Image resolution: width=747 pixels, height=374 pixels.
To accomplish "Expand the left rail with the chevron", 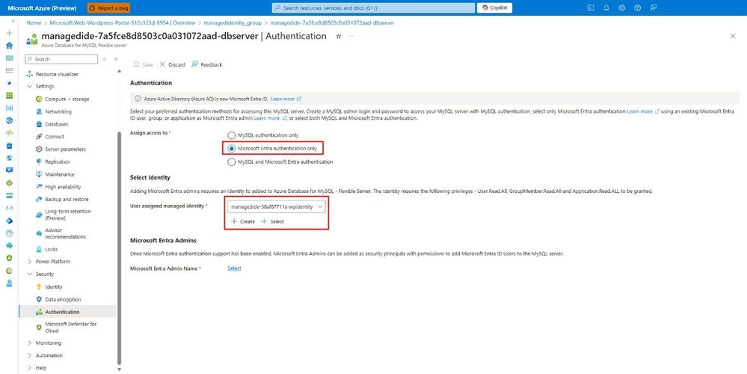I will pyautogui.click(x=13, y=21).
